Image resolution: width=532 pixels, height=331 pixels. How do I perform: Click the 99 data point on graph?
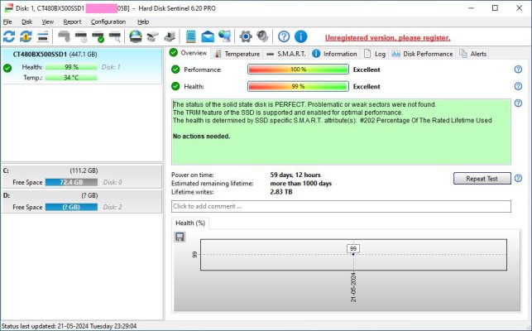coord(353,254)
